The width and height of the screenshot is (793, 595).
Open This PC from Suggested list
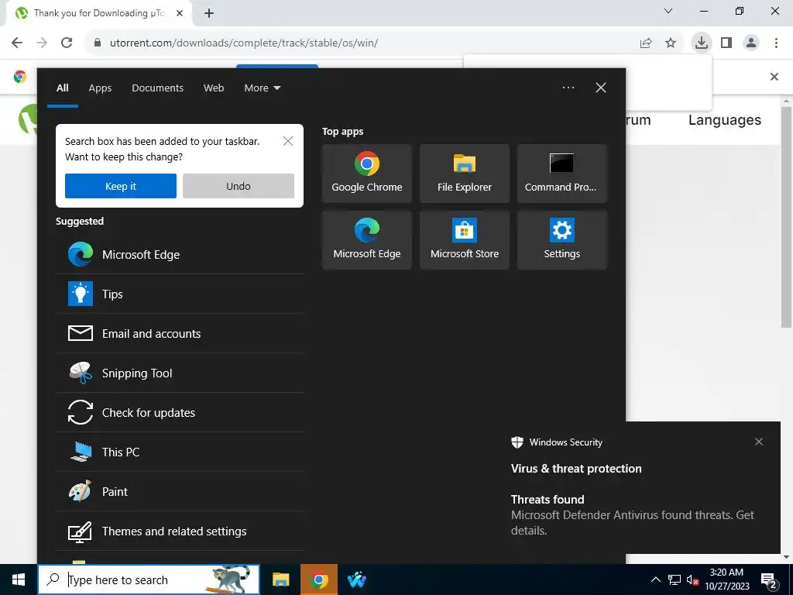click(180, 452)
